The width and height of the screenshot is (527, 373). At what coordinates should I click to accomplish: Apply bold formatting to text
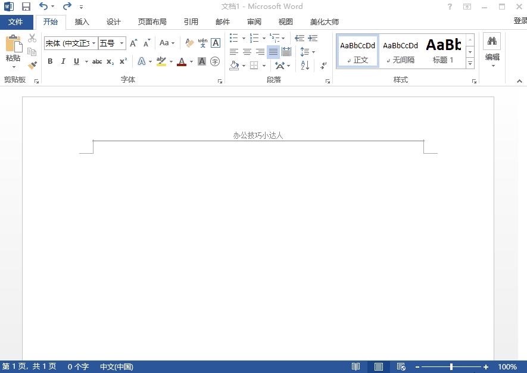(x=50, y=61)
